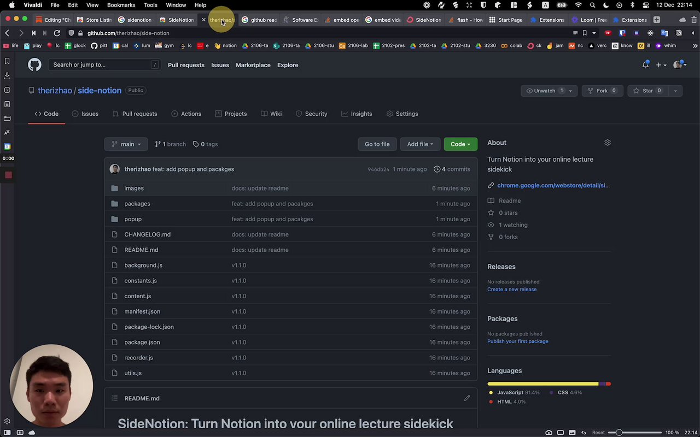700x437 pixels.
Task: Open Marketplace in the top navigation
Action: click(253, 65)
